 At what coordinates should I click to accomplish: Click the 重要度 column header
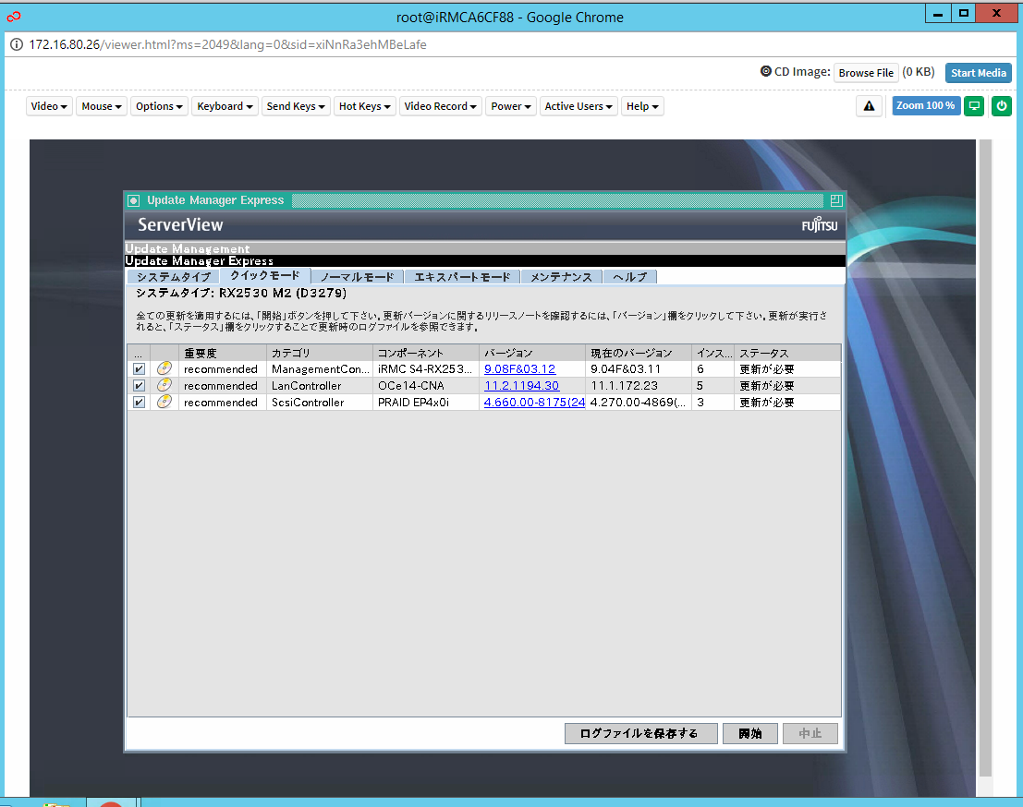(x=222, y=353)
